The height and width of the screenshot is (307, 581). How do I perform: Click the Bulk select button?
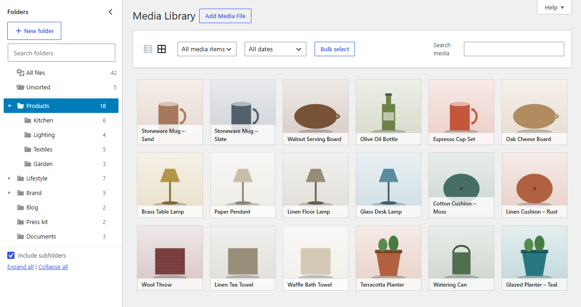pos(335,49)
